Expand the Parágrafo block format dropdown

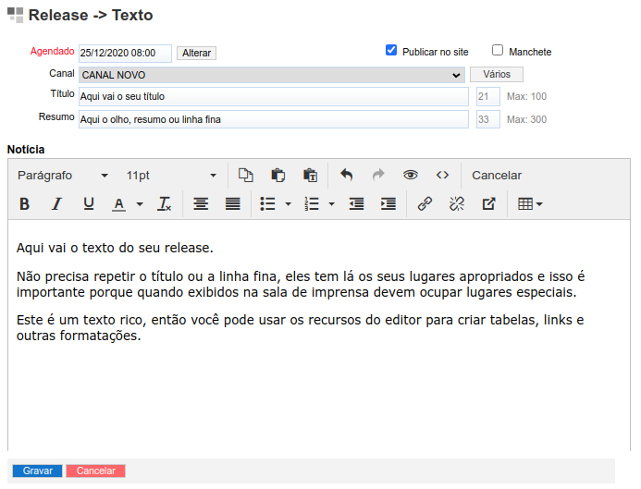coord(63,176)
